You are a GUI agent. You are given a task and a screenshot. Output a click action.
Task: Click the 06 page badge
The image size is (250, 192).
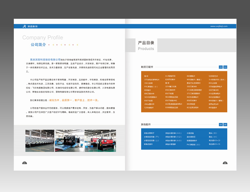(x=225, y=124)
